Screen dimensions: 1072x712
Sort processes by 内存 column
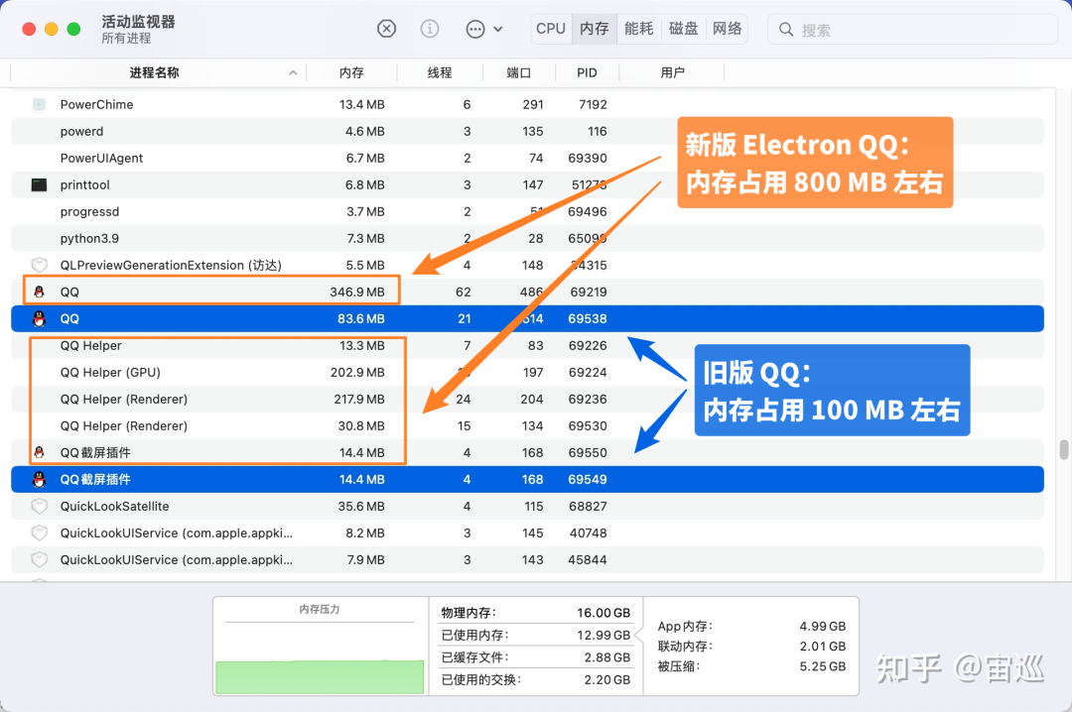[351, 72]
